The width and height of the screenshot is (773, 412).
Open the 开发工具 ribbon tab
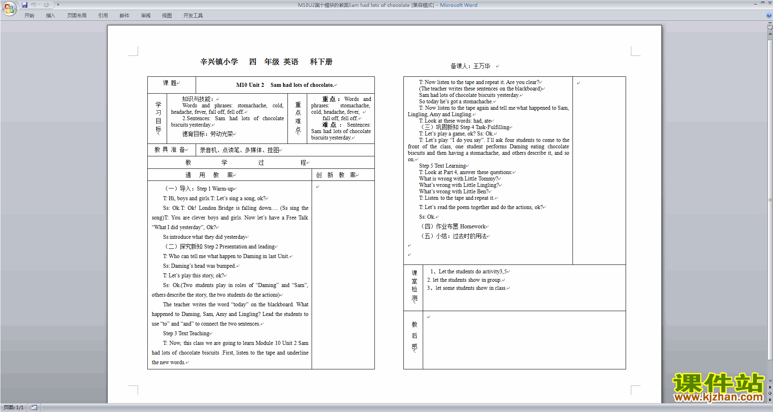[193, 15]
